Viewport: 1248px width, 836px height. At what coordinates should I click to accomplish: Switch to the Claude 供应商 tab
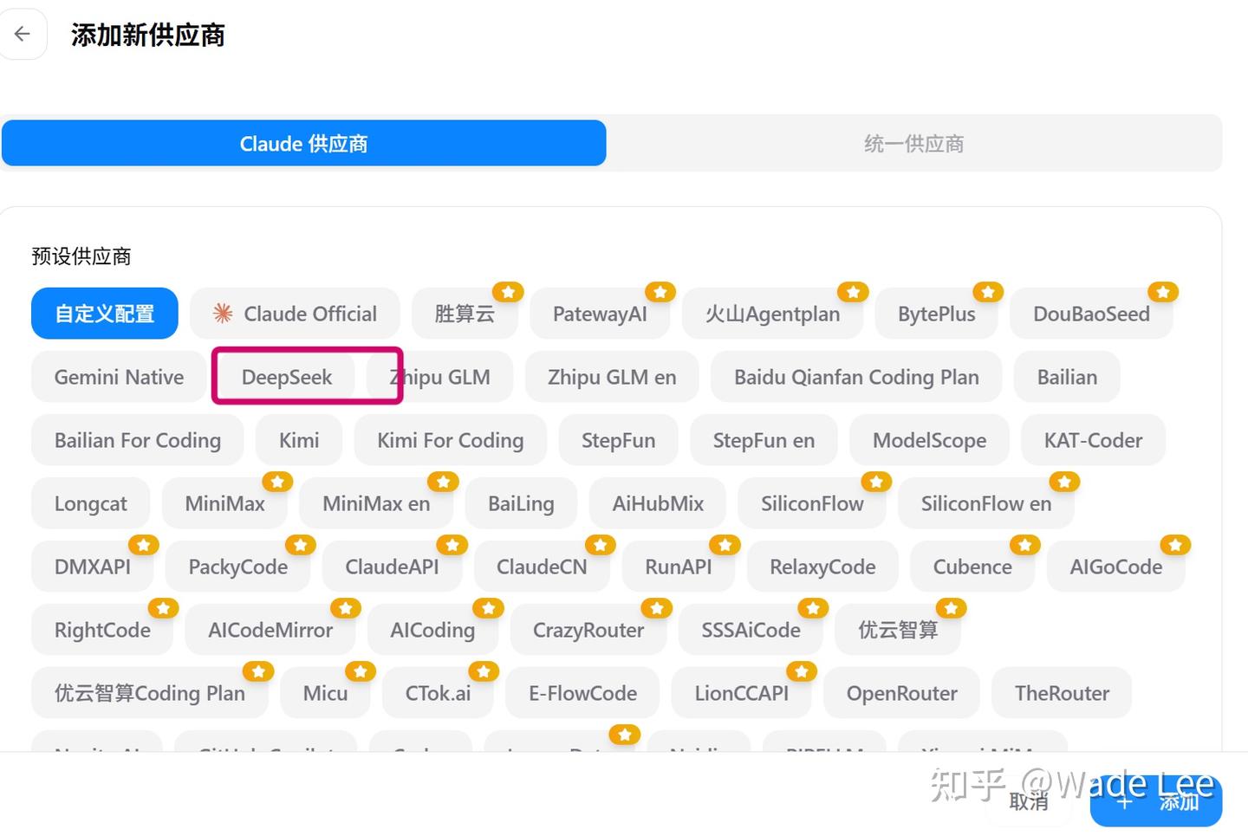tap(303, 143)
